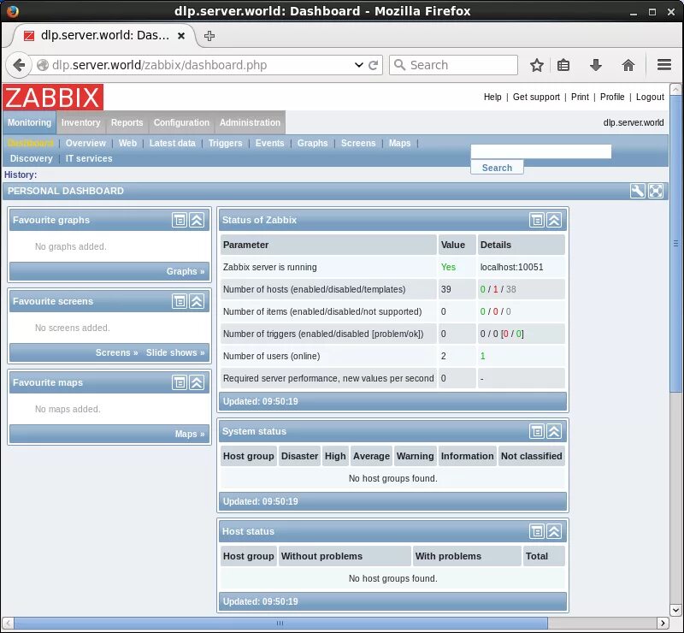
Task: Go to Firefox home page icon
Action: pos(628,65)
